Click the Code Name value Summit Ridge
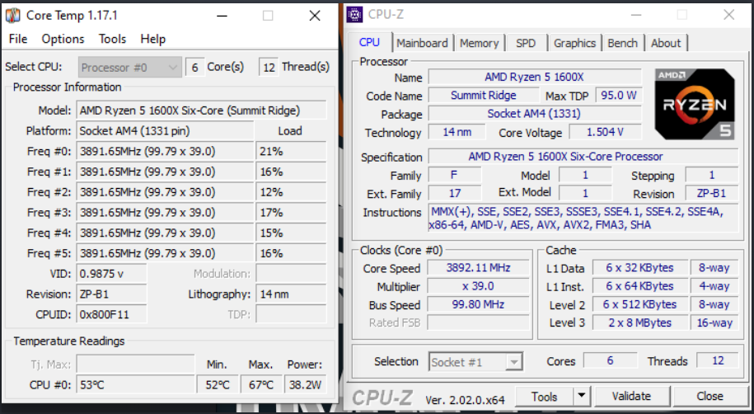 coord(483,96)
